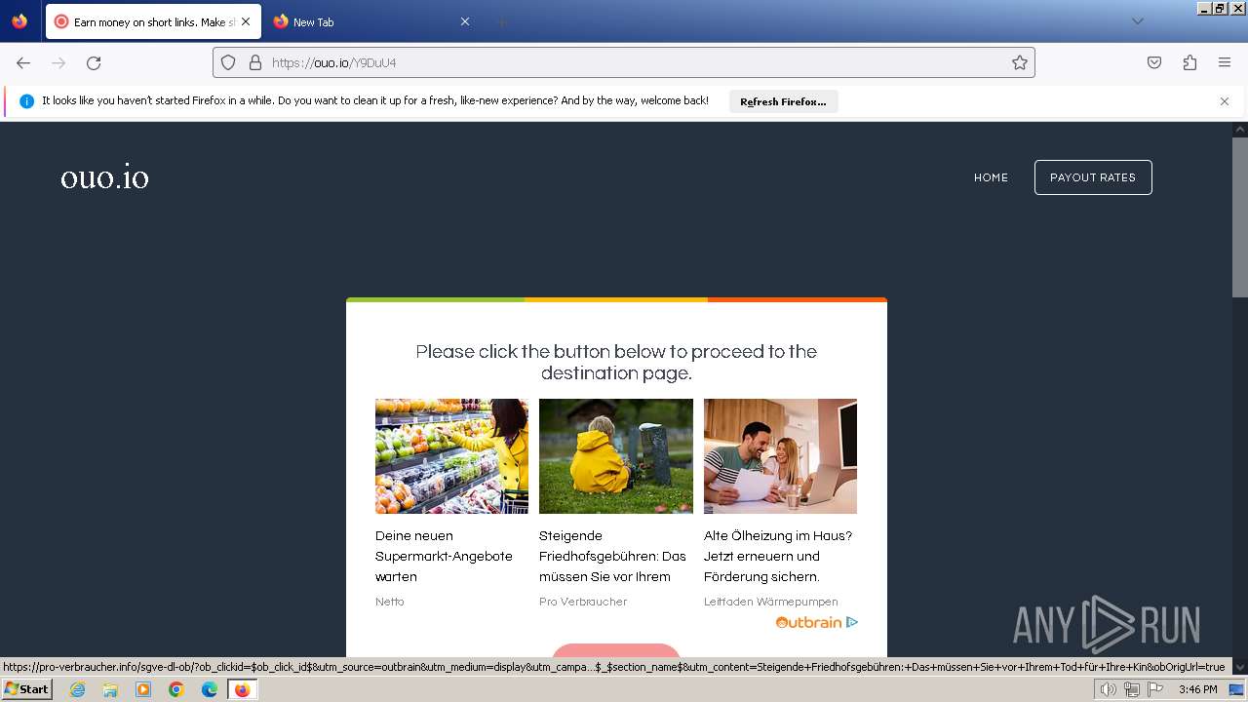Open the network tray icon
Image resolution: width=1248 pixels, height=702 pixels.
pyautogui.click(x=1132, y=689)
